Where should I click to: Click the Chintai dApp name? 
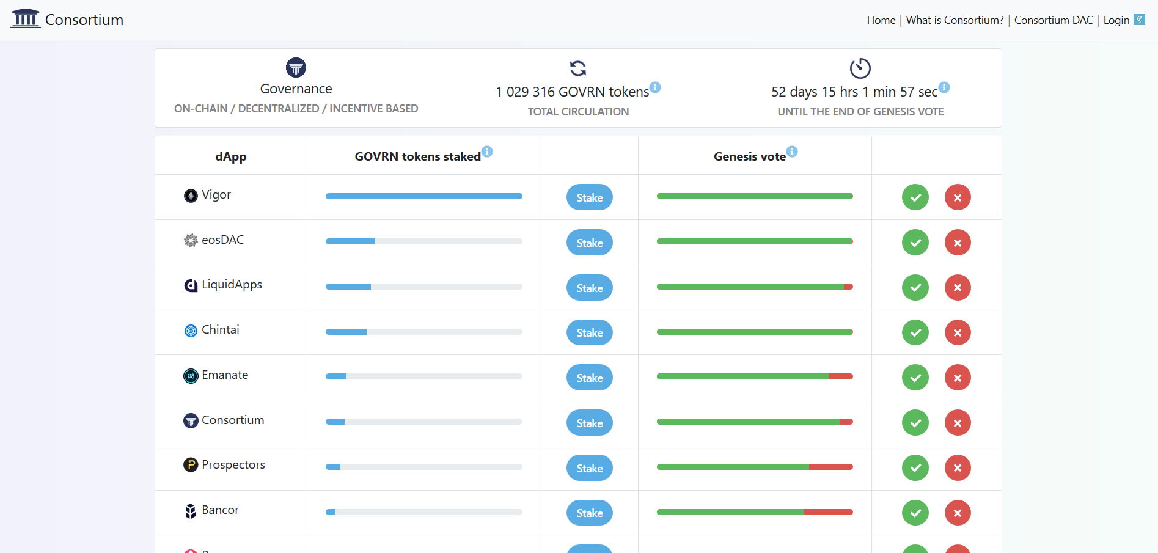[x=221, y=329]
